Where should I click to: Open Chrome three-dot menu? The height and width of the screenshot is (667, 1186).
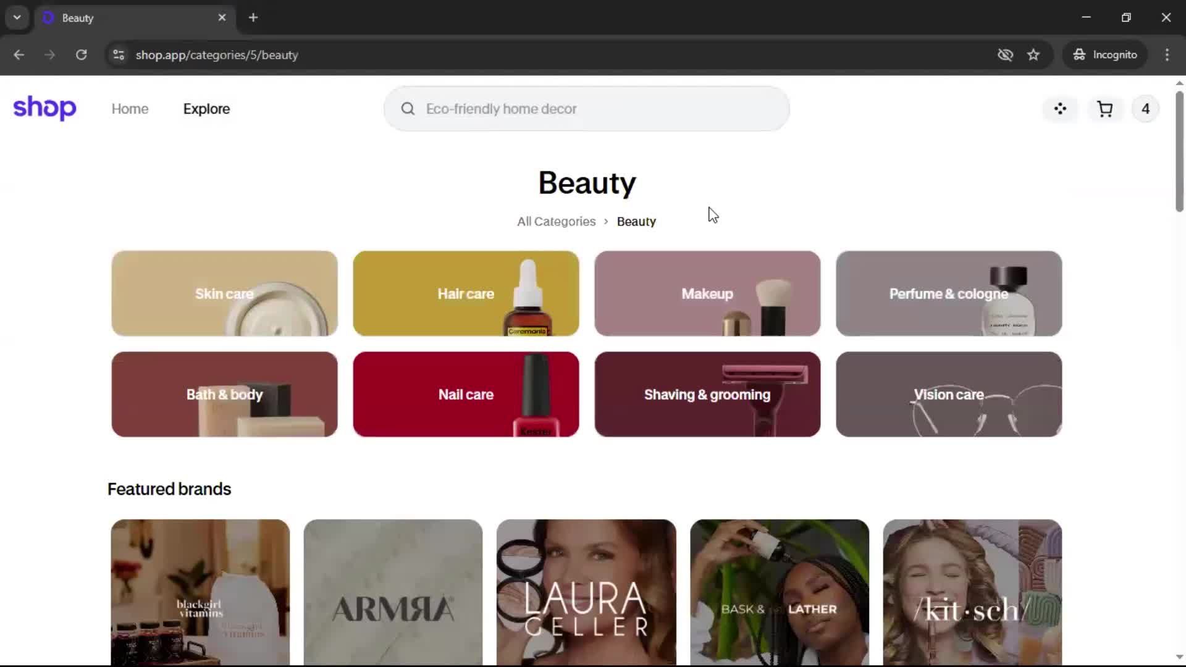point(1167,55)
